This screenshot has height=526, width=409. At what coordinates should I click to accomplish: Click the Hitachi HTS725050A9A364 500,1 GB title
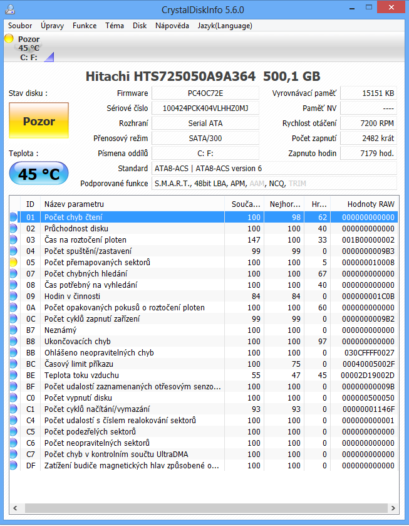click(203, 76)
